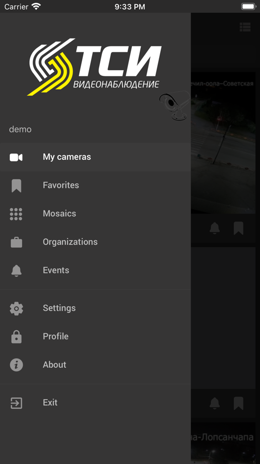The image size is (260, 464).
Task: Switch camera list layout via top-right icon
Action: click(x=245, y=27)
